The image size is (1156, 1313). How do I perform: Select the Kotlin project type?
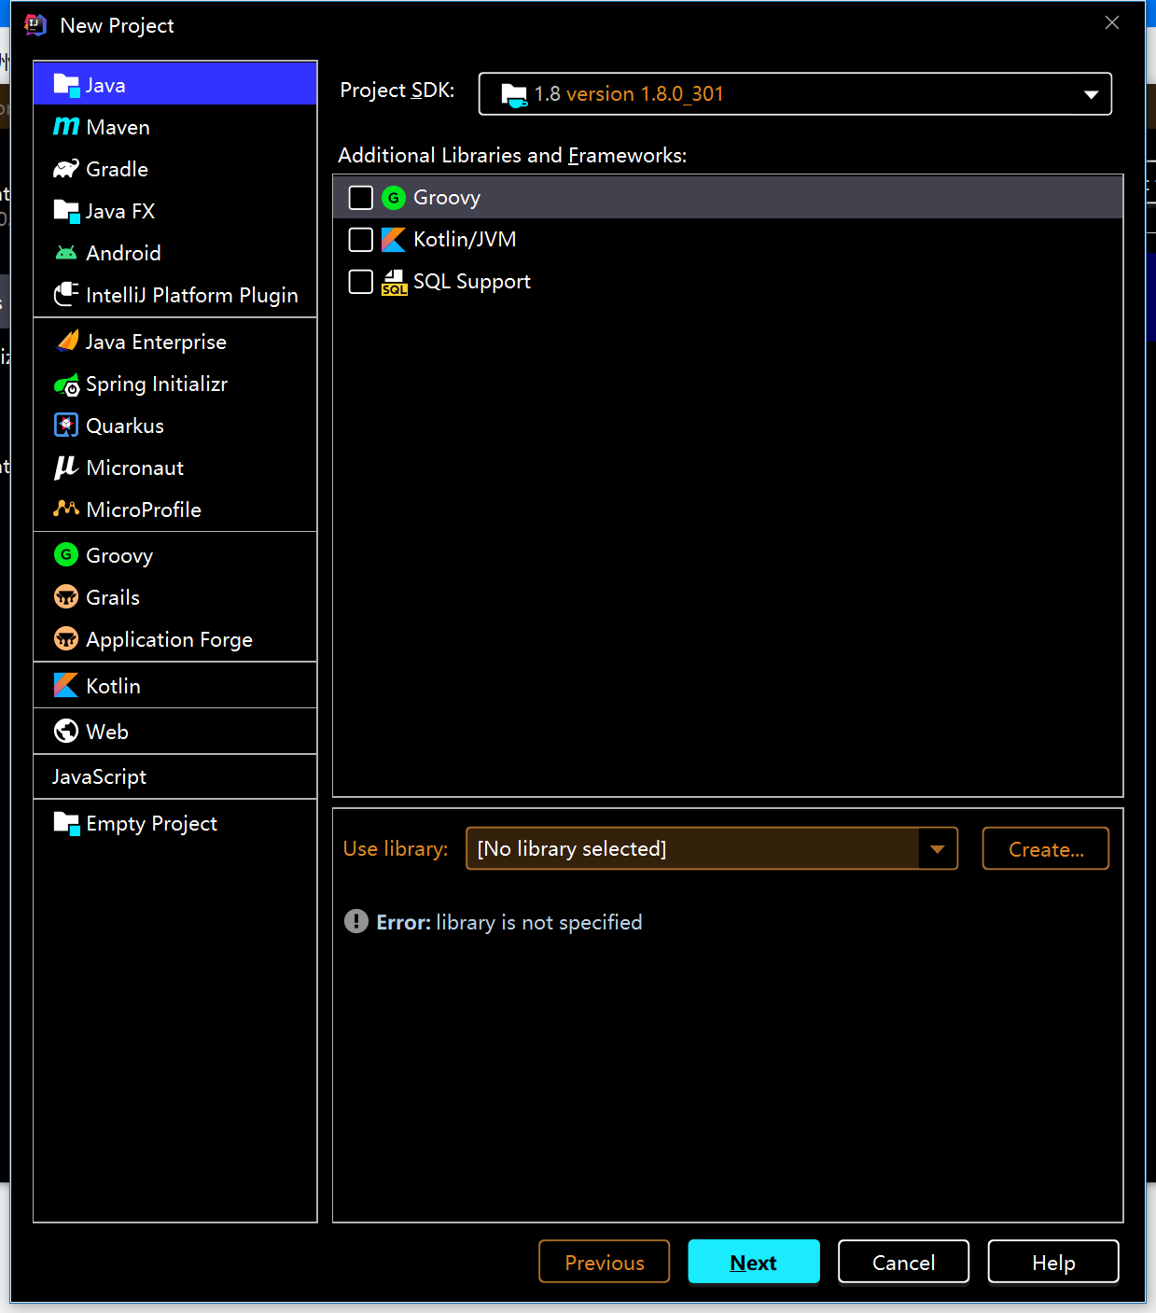pyautogui.click(x=175, y=686)
